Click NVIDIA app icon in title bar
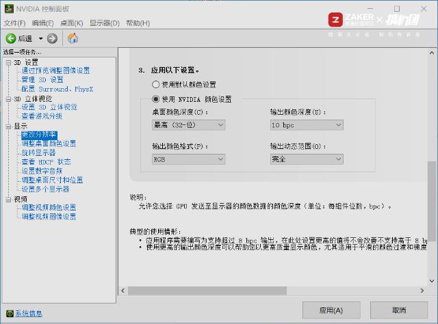This screenshot has height=324, width=438. pos(9,9)
